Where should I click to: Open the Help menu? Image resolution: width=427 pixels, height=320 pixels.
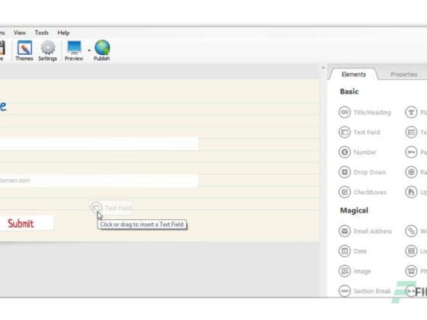pos(63,33)
